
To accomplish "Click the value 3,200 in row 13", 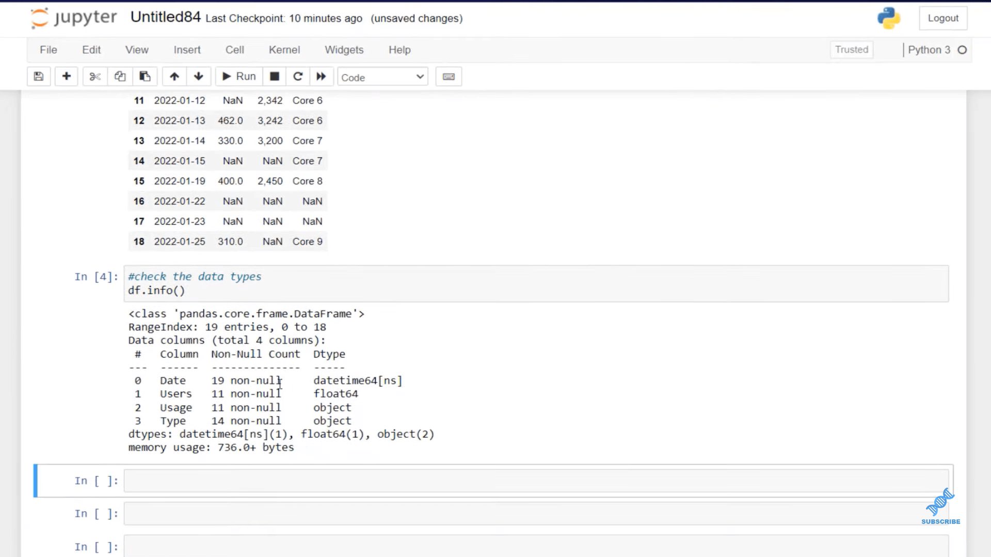I will tap(270, 141).
